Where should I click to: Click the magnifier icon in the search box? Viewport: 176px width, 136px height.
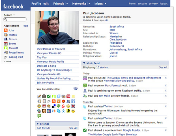point(5,20)
